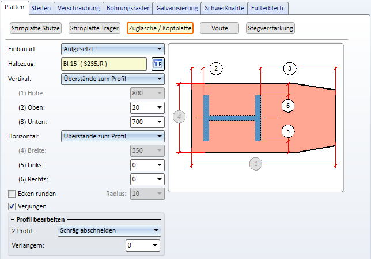
Task: Enable the Ecken runden checkbox
Action: click(x=12, y=194)
